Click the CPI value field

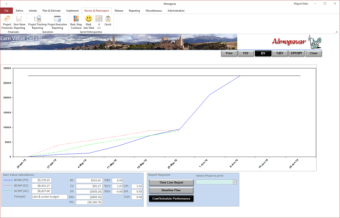point(137,186)
